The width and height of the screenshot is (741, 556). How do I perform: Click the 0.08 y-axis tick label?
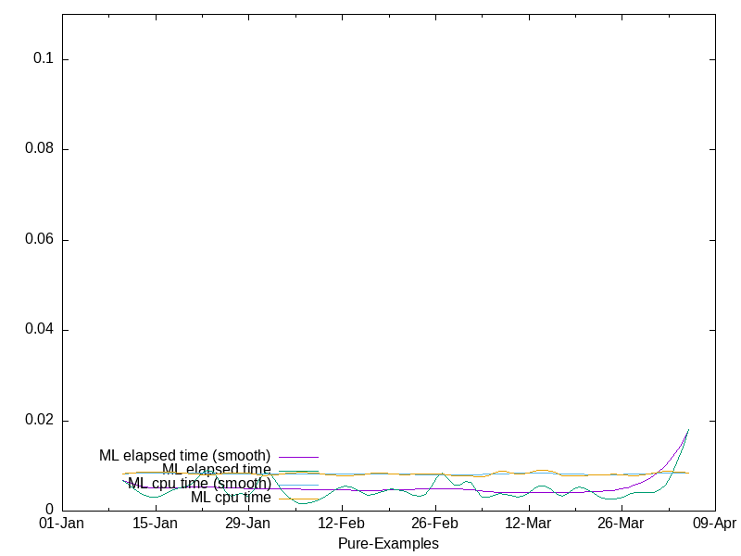tap(40, 149)
